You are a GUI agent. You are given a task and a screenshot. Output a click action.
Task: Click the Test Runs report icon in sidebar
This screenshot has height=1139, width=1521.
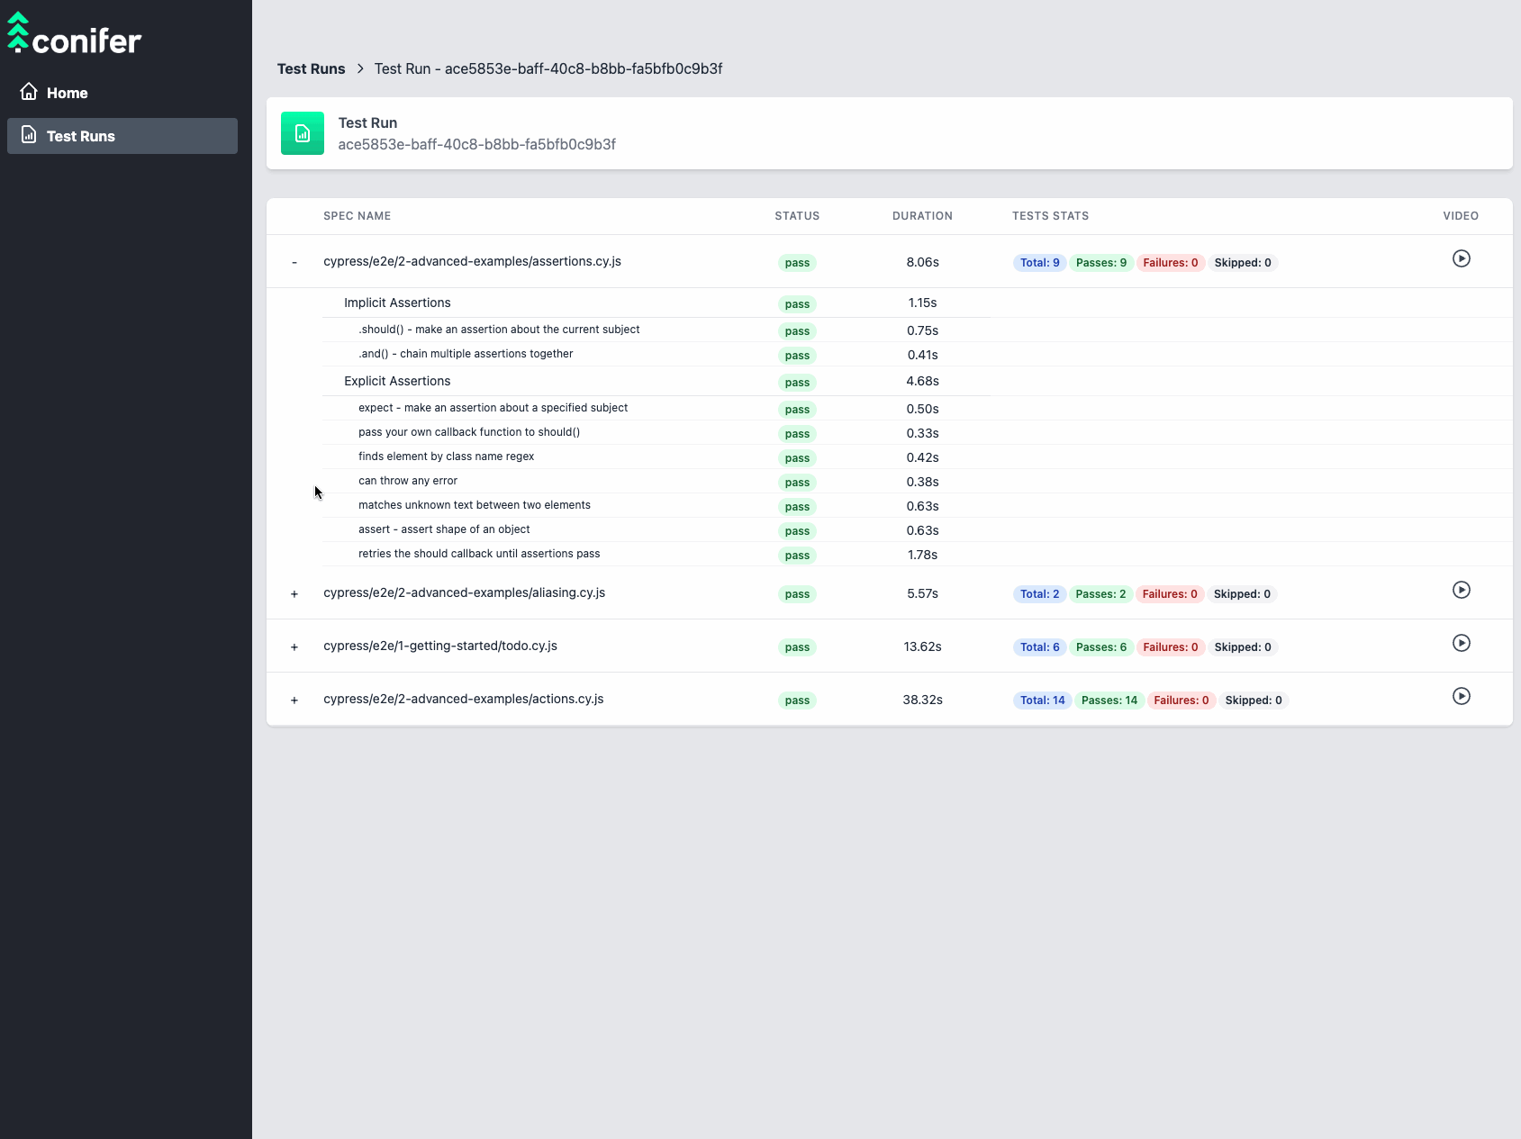point(29,135)
